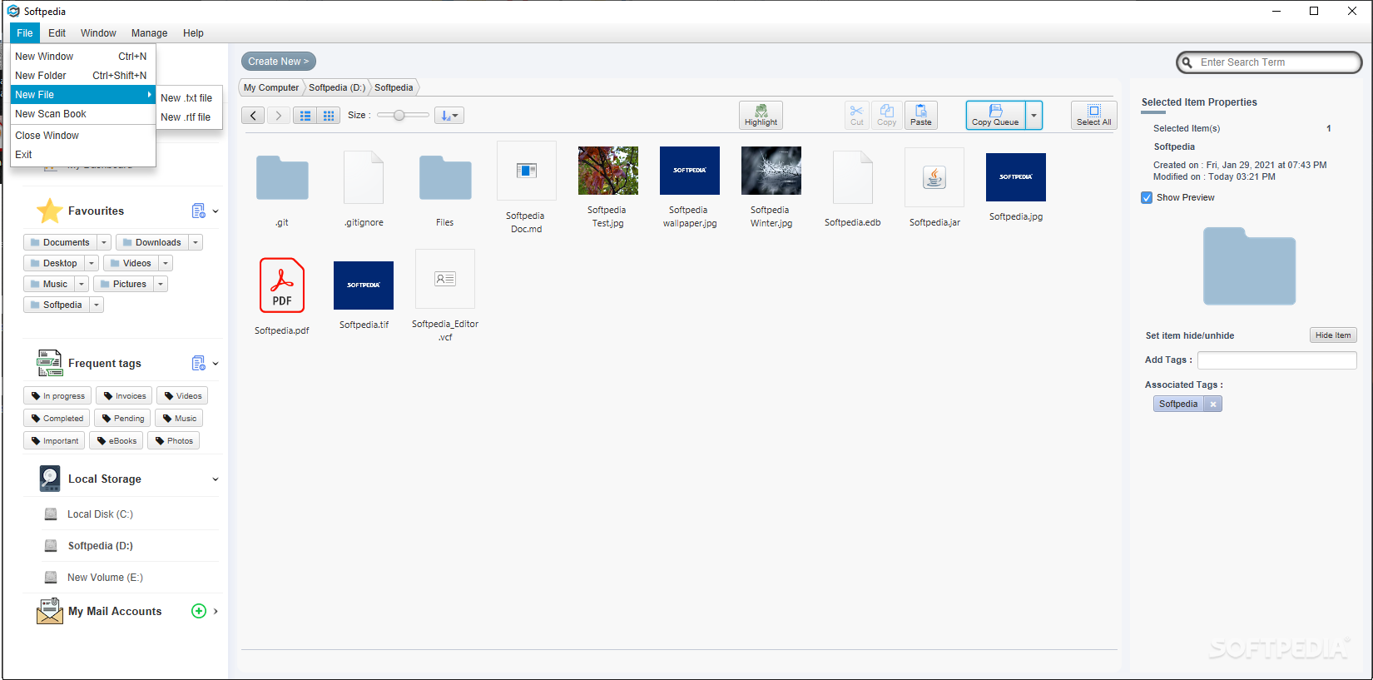1373x680 pixels.
Task: Select the Softpedia Winter.jpg thumbnail
Action: point(771,171)
